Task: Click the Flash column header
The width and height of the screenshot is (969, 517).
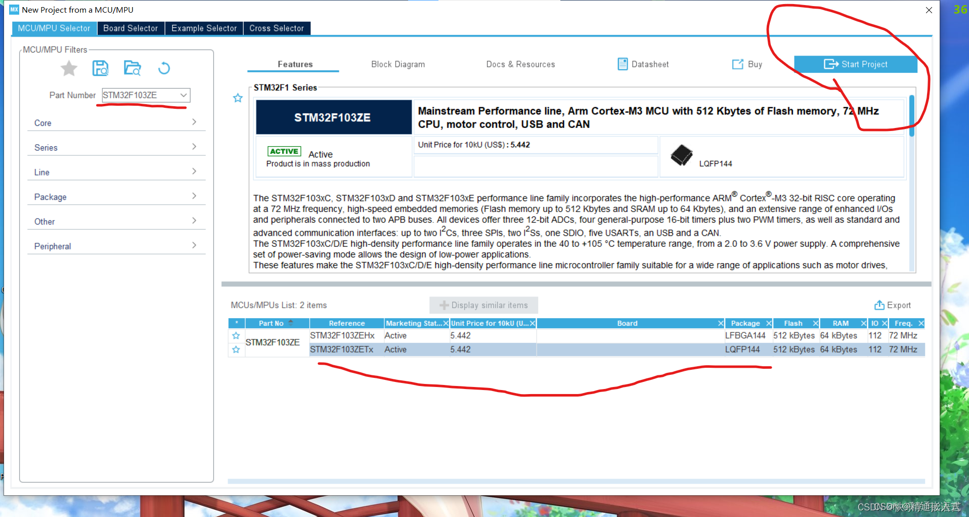Action: point(793,323)
